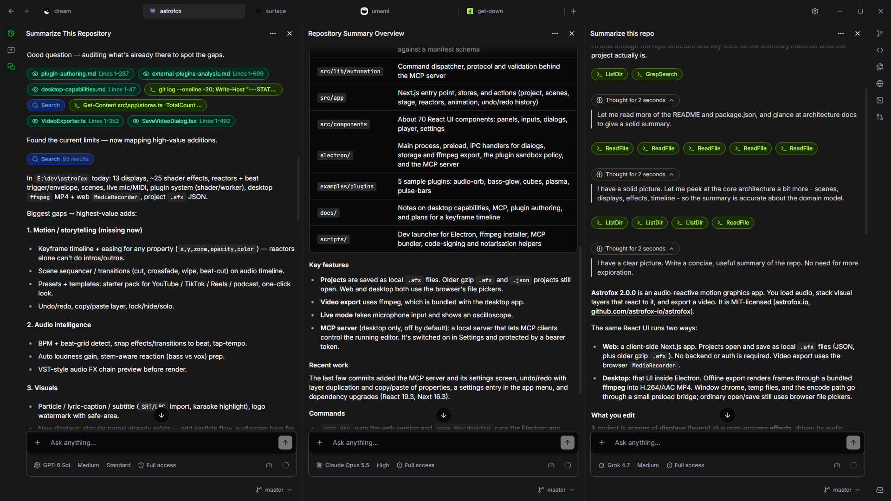This screenshot has height=501, width=891.
Task: Open the terminal icon in right sidebar
Action: click(880, 100)
